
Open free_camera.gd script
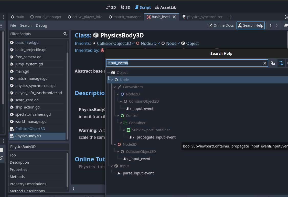click(x=37, y=57)
